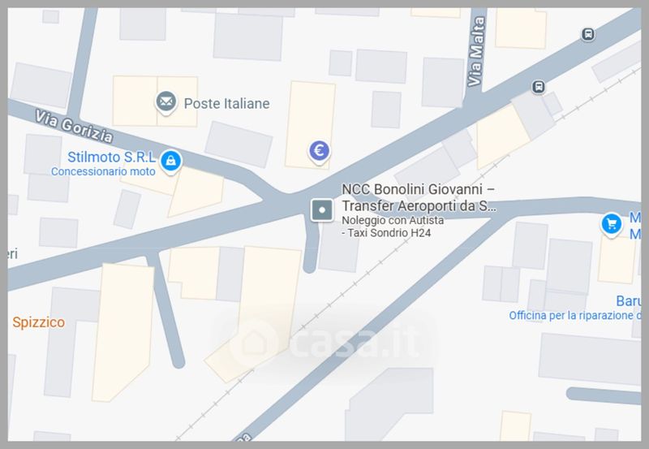
Task: Open the orange Spizzico restaurant label
Action: point(38,322)
